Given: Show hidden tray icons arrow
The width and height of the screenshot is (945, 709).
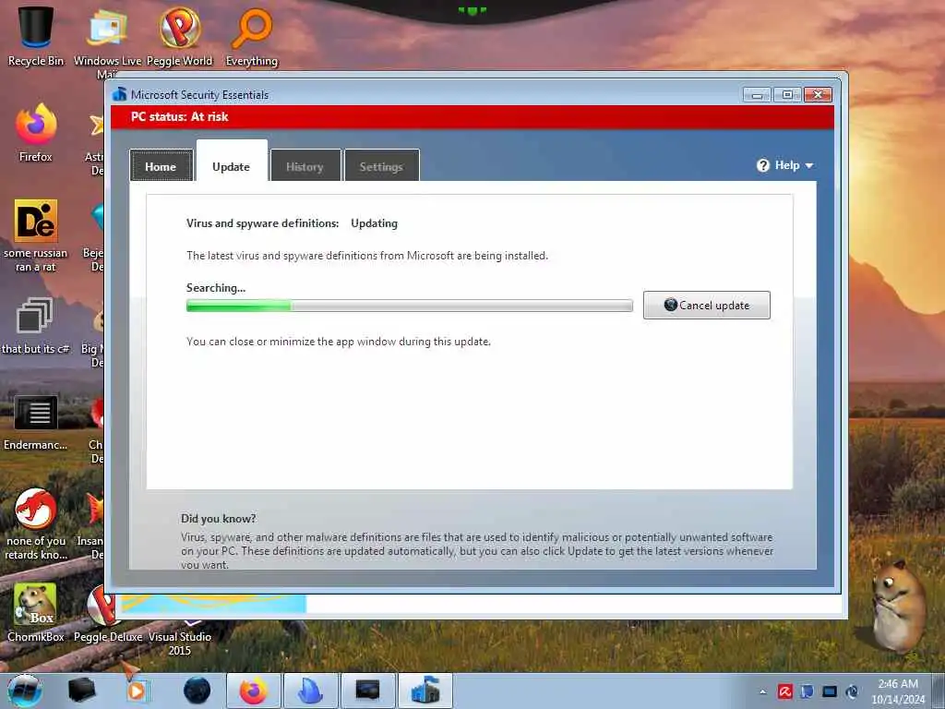Looking at the screenshot, I should (x=762, y=692).
